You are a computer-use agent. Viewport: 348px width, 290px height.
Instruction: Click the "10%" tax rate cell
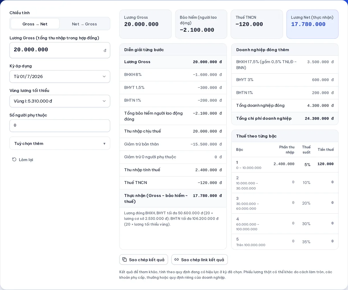[307, 183]
